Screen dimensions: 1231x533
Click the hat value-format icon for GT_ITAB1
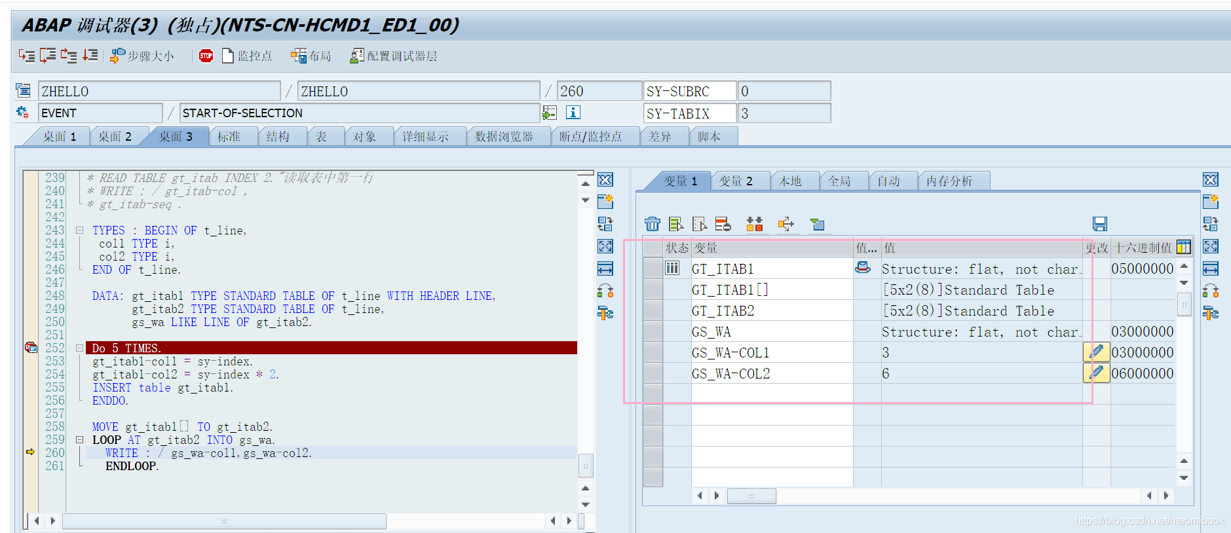[x=863, y=267]
